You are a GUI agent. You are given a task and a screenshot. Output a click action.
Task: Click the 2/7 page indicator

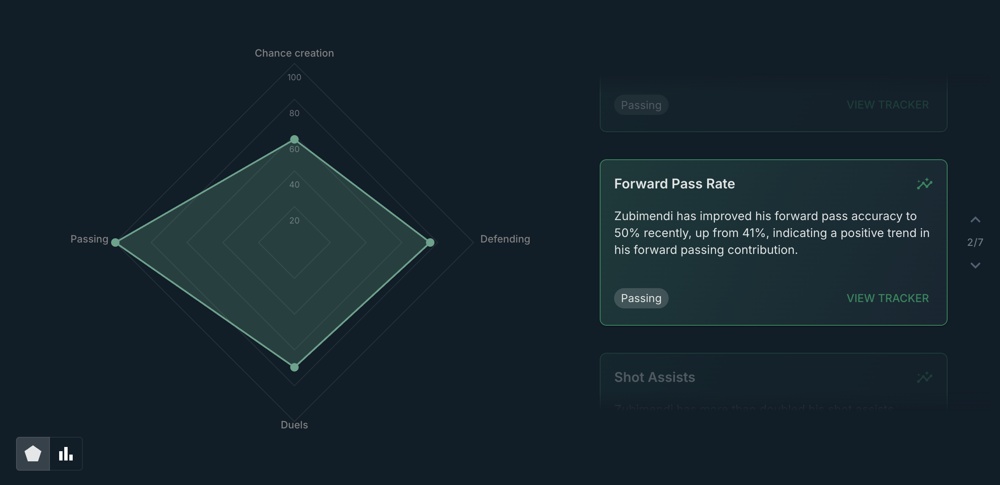click(x=975, y=242)
